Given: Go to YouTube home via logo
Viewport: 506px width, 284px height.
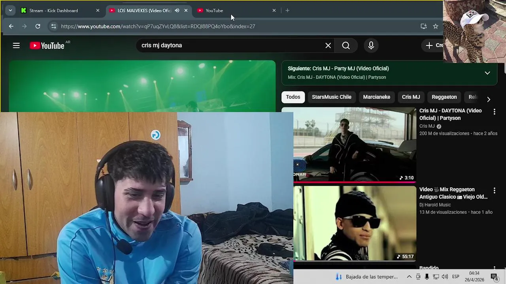Looking at the screenshot, I should [47, 46].
